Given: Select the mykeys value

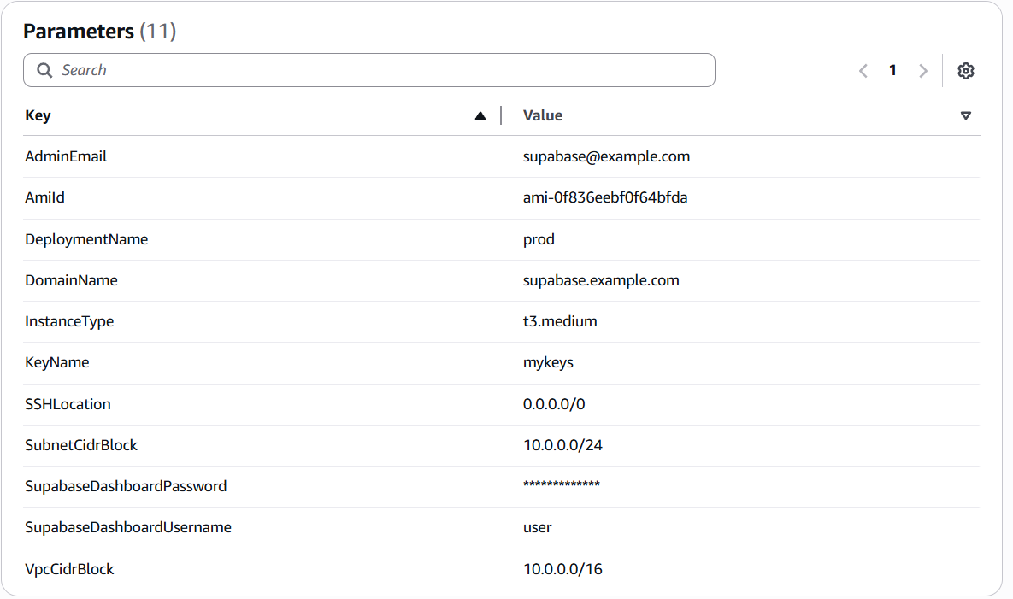Looking at the screenshot, I should [548, 363].
